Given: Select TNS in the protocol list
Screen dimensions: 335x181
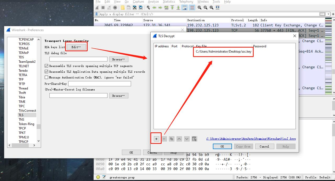Looking at the screenshot, I should (21, 120).
